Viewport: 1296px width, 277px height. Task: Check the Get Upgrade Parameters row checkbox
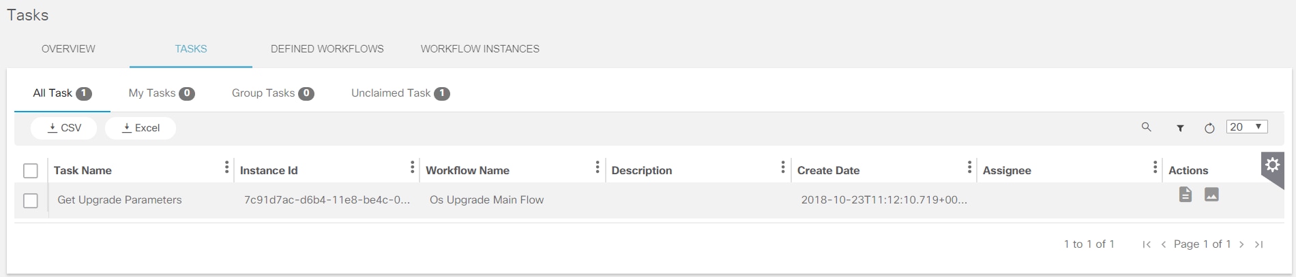click(31, 201)
